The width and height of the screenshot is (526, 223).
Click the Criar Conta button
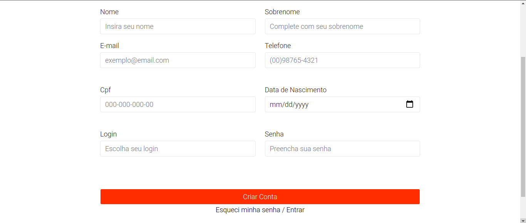click(x=260, y=196)
